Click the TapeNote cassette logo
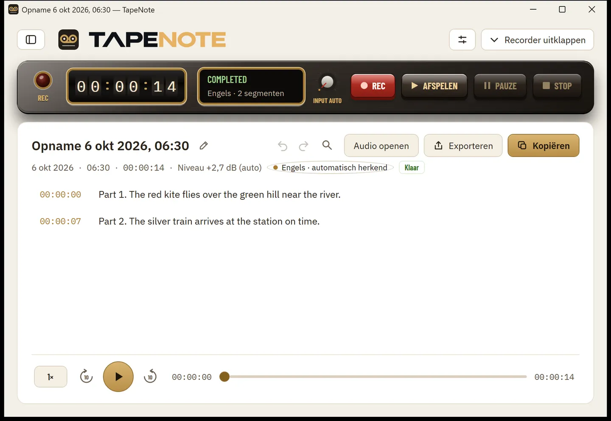This screenshot has width=611, height=421. pos(68,40)
